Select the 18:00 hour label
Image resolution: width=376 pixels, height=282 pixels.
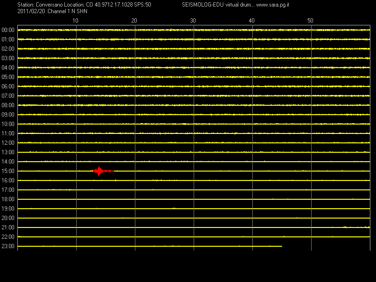(8, 199)
